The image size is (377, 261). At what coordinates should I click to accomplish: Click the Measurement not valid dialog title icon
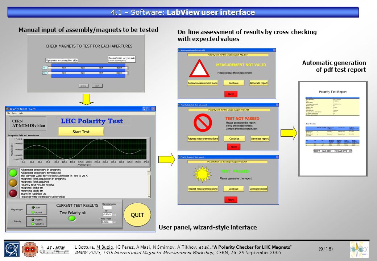coord(179,50)
